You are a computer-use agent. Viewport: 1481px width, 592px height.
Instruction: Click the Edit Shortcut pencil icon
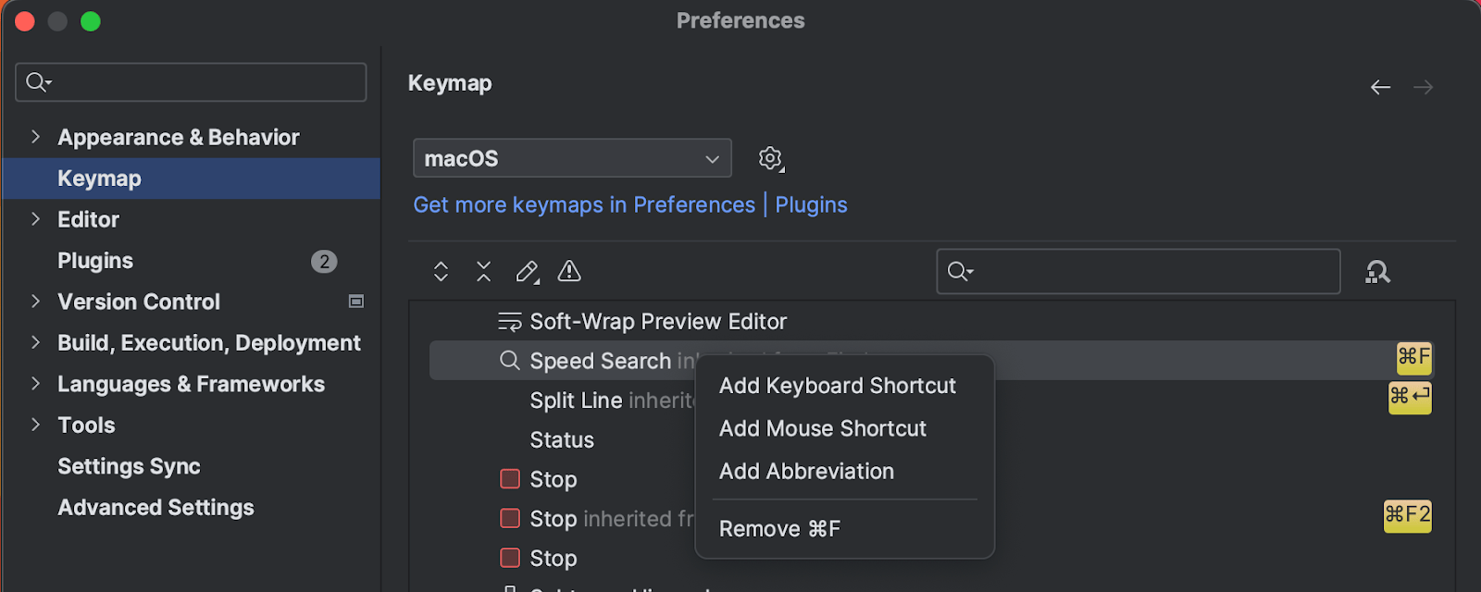(527, 271)
